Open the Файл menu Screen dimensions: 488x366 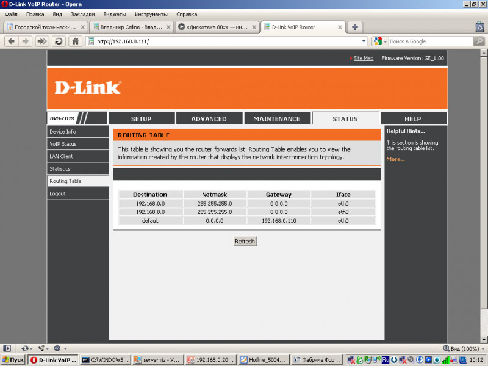click(x=11, y=14)
